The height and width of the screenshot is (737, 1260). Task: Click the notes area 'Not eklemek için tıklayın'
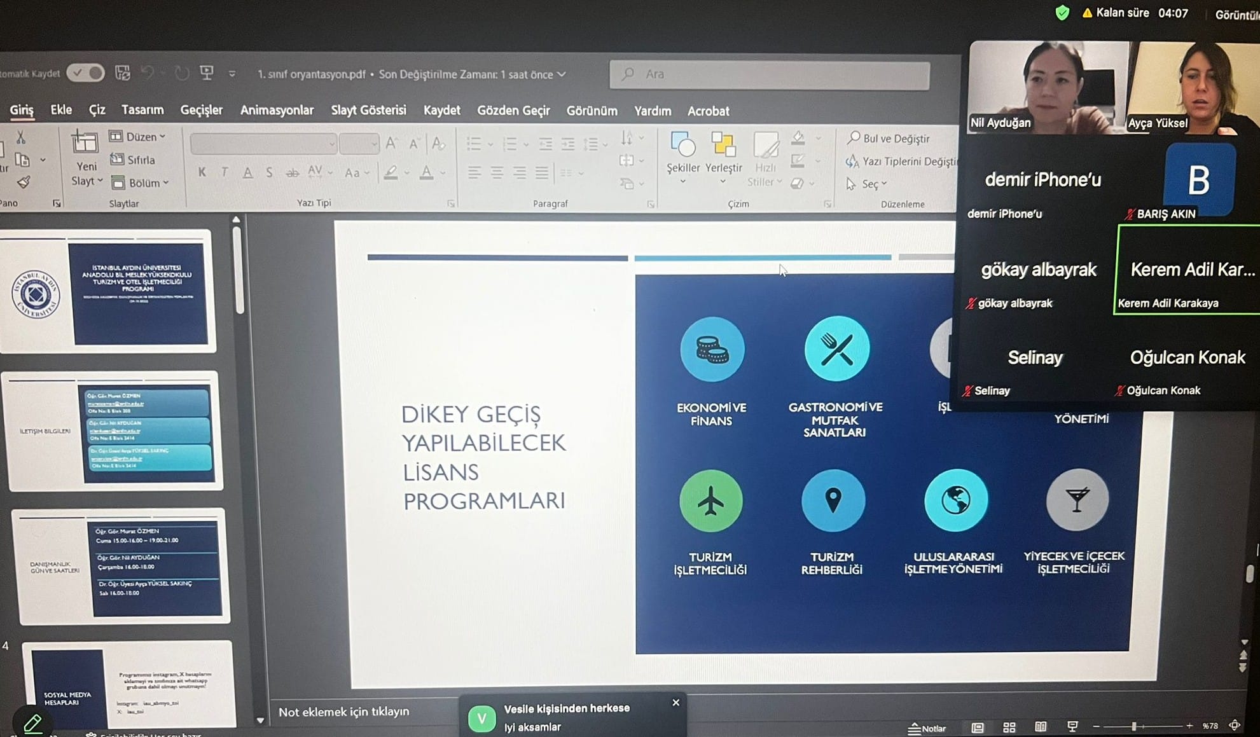344,712
